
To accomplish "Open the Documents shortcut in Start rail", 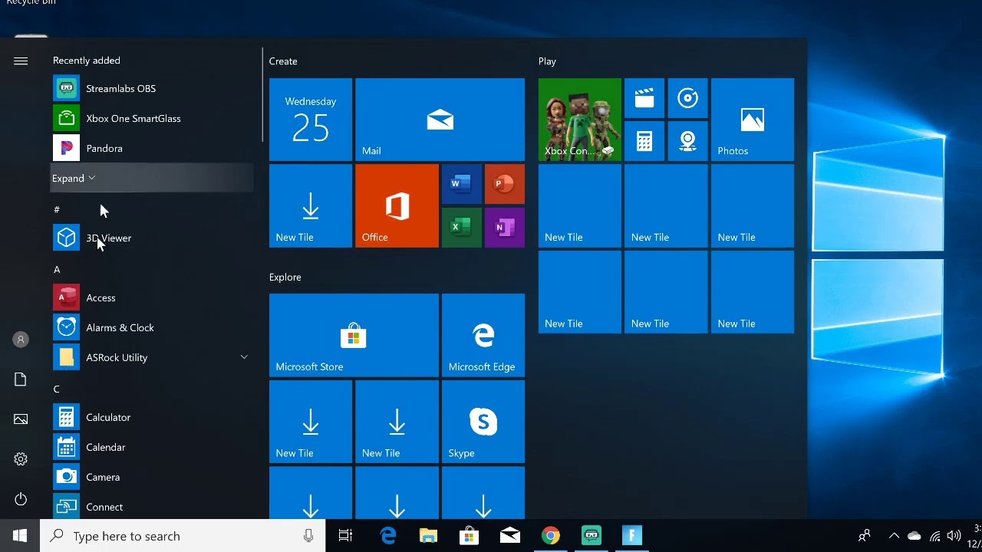I will click(21, 379).
